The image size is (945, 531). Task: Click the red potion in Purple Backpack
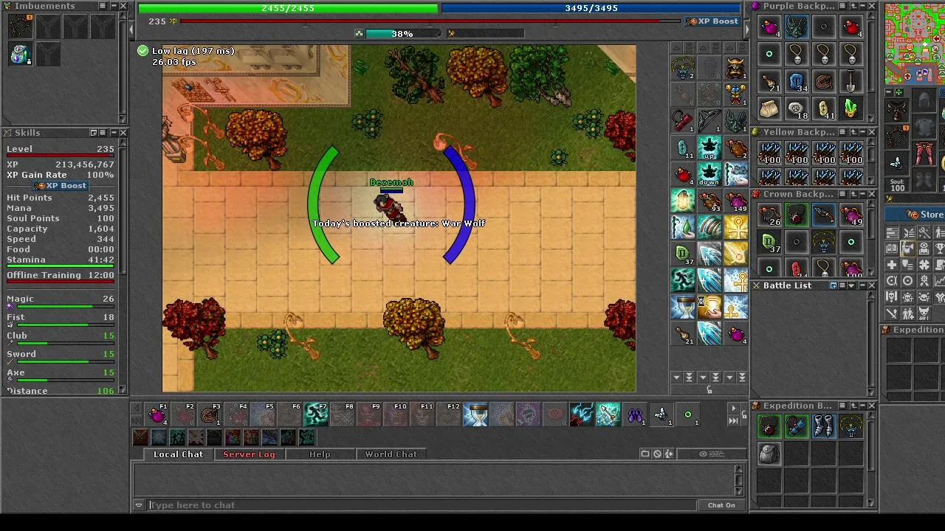pyautogui.click(x=851, y=28)
